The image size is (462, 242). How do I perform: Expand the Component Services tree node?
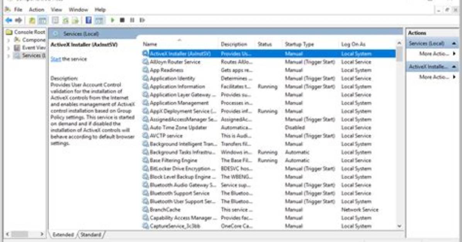point(8,40)
